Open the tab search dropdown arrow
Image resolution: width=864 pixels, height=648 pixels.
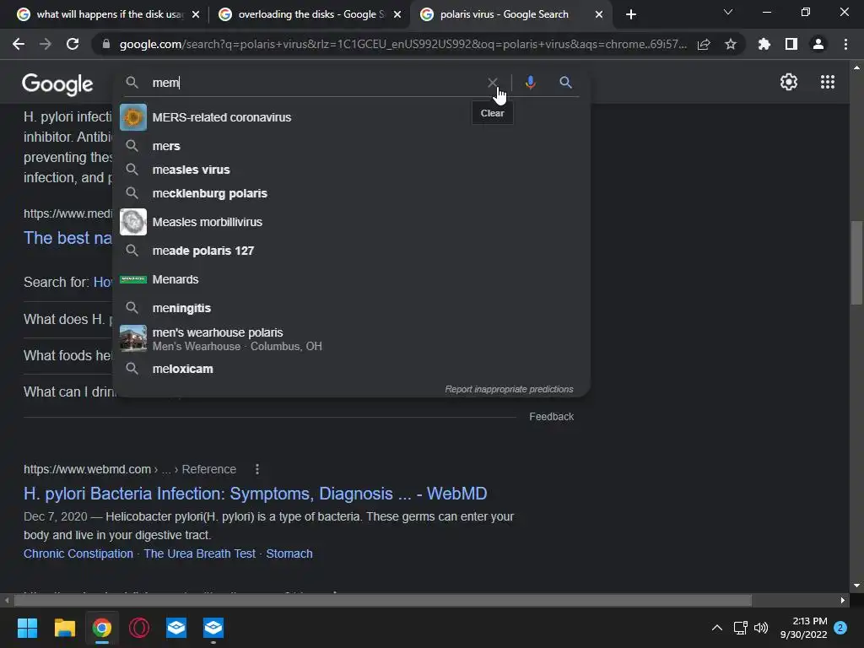point(728,12)
